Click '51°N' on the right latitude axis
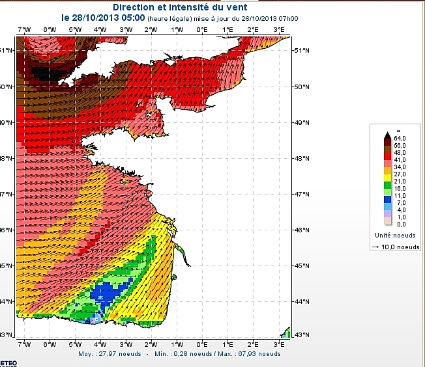Viewport: 425px width, 367px height. (x=302, y=50)
